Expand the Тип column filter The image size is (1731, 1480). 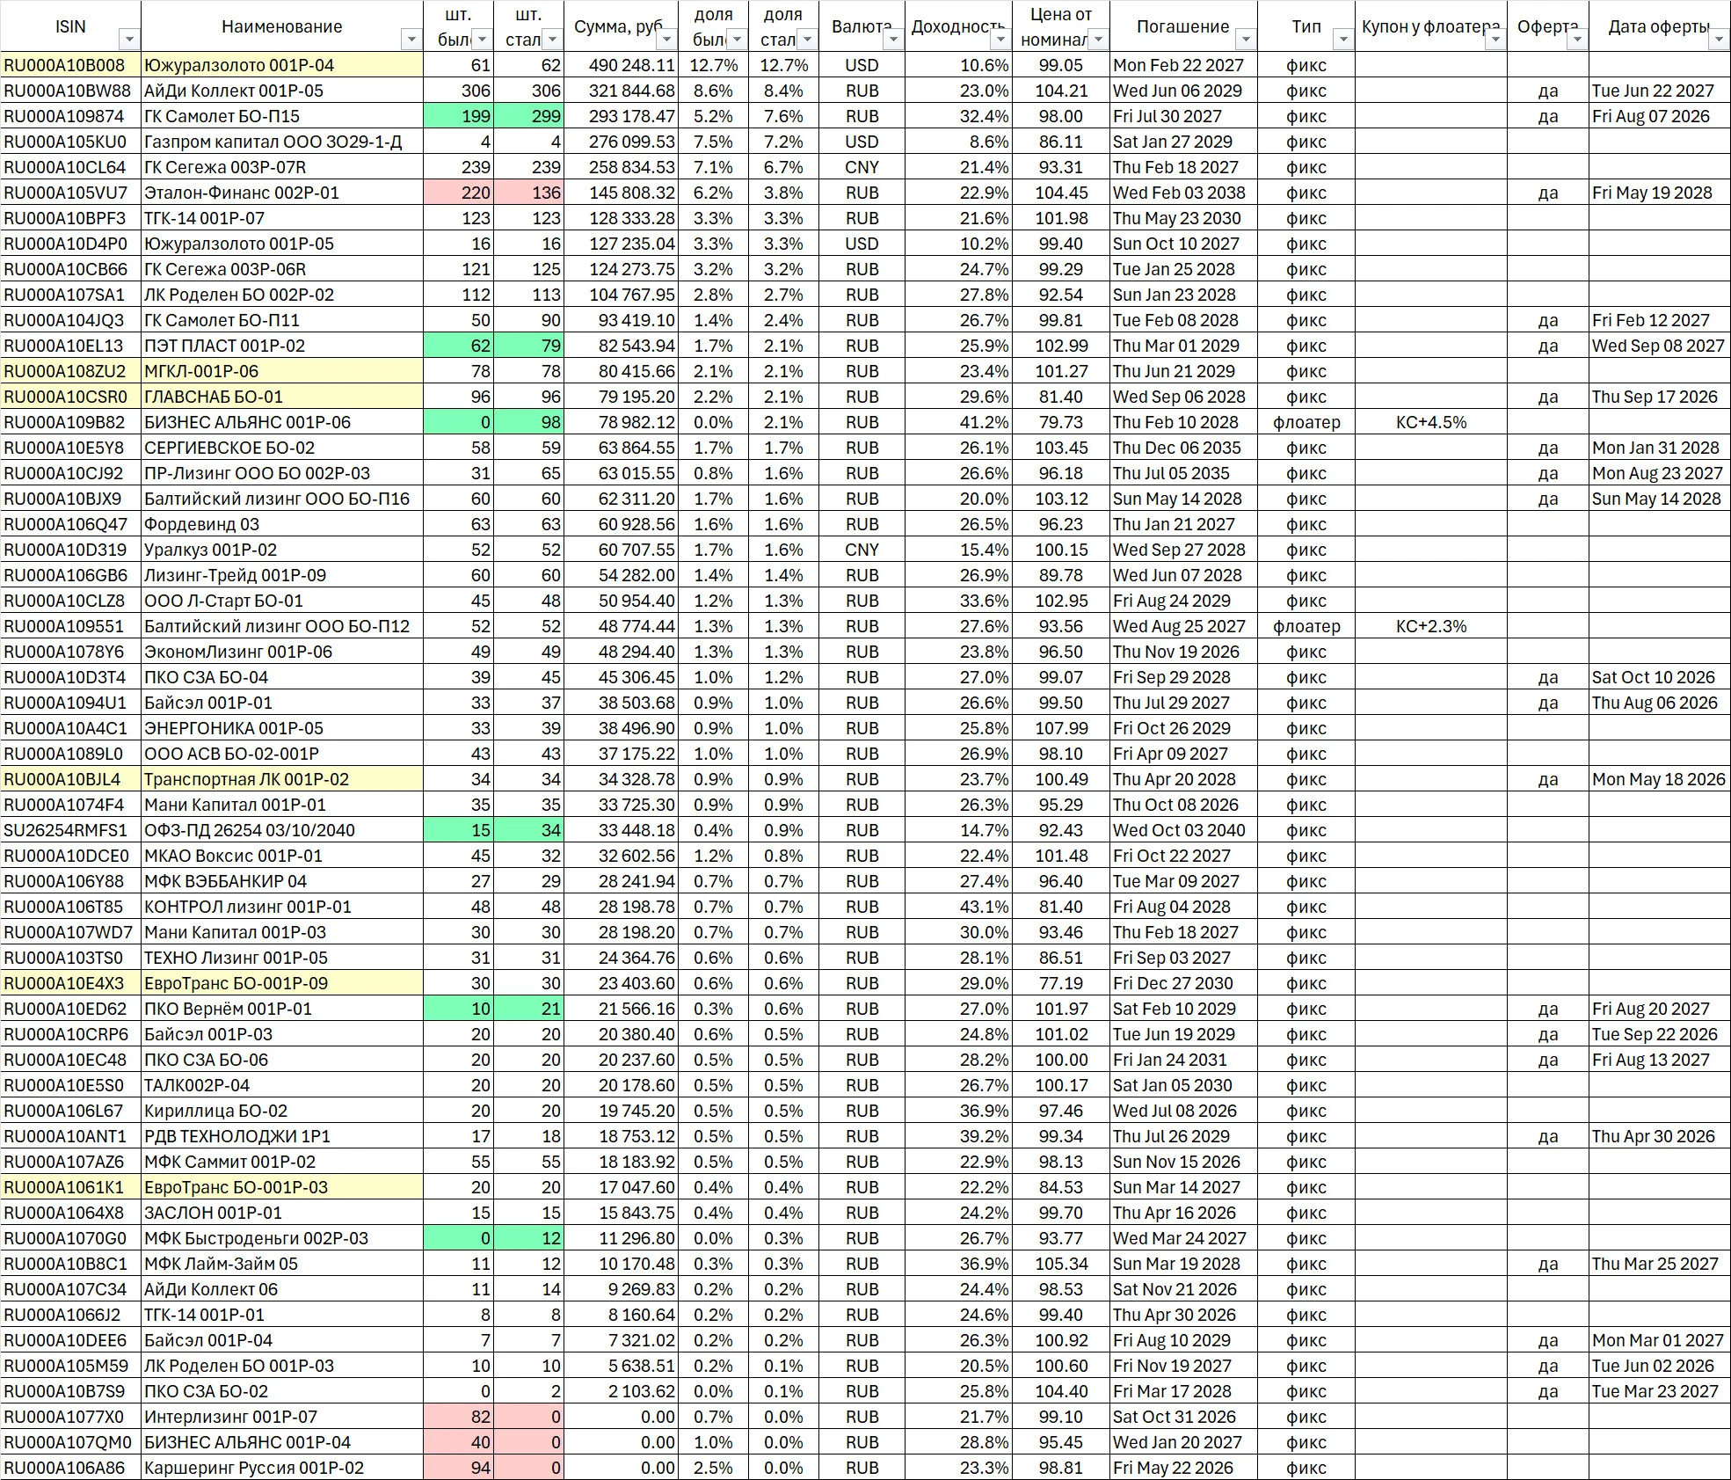(x=1342, y=40)
